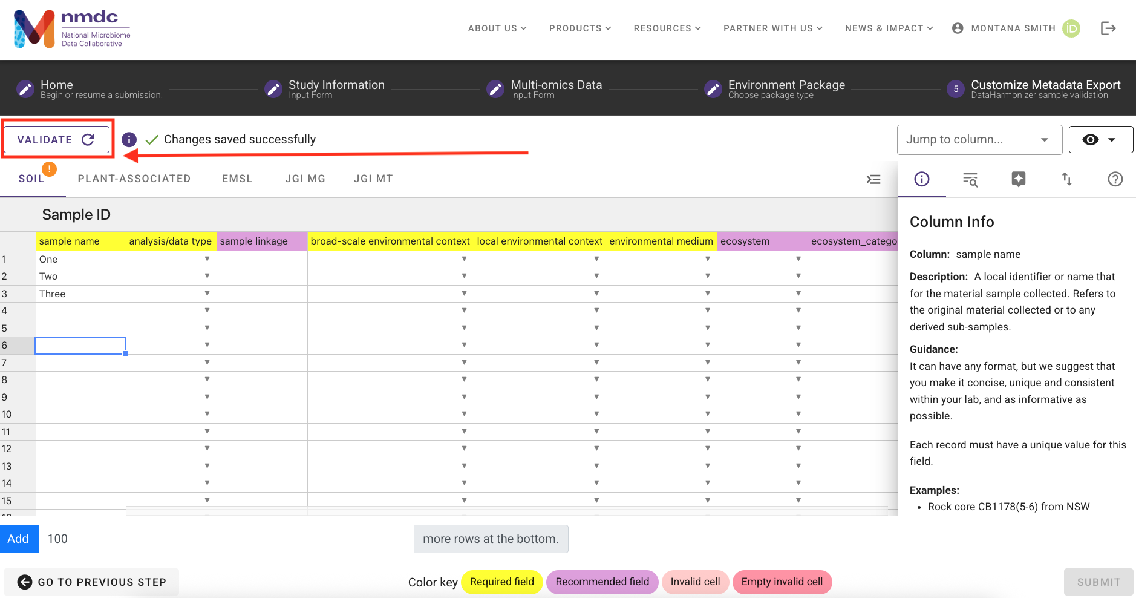The image size is (1136, 598).
Task: Click the step 5 circle icon
Action: point(956,90)
